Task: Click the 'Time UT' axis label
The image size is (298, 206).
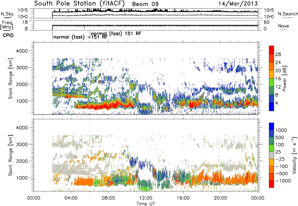Action: (x=146, y=203)
